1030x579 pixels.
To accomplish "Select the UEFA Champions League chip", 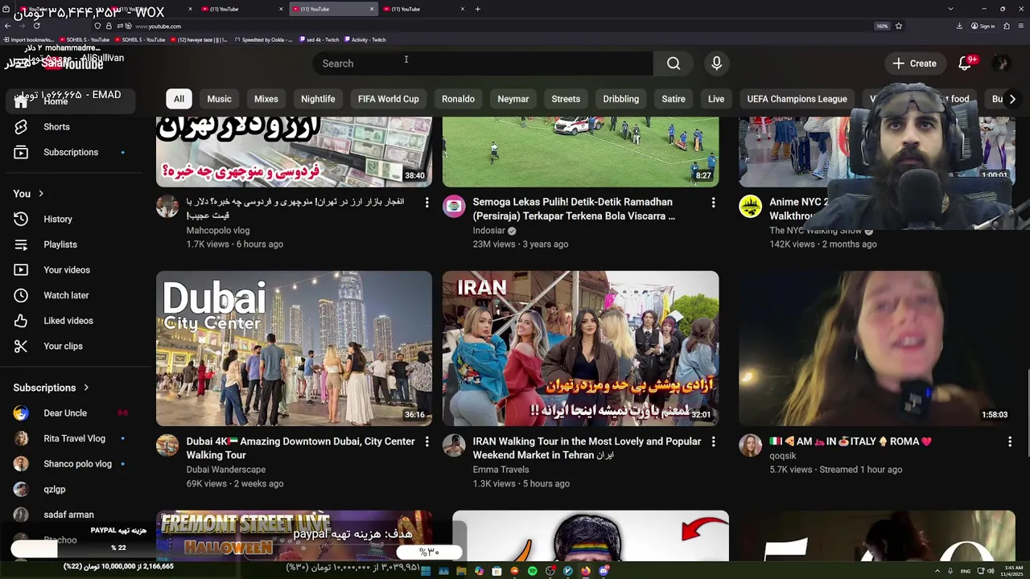I will 797,99.
